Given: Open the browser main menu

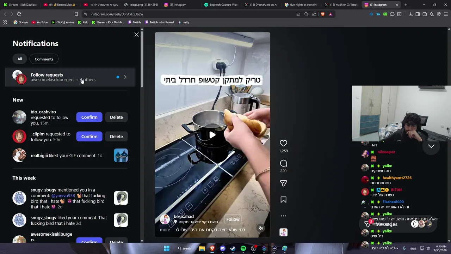Looking at the screenshot, I should [x=446, y=14].
